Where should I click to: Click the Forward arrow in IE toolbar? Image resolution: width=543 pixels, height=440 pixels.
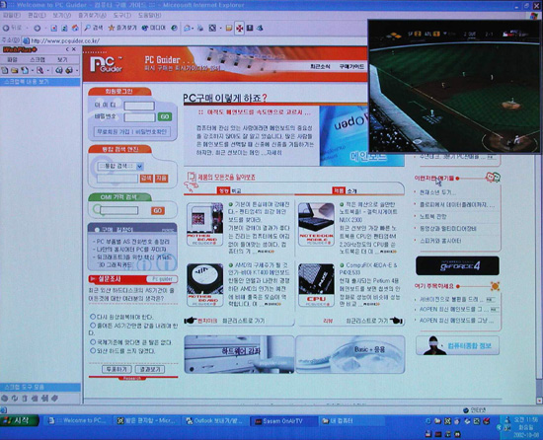point(37,29)
